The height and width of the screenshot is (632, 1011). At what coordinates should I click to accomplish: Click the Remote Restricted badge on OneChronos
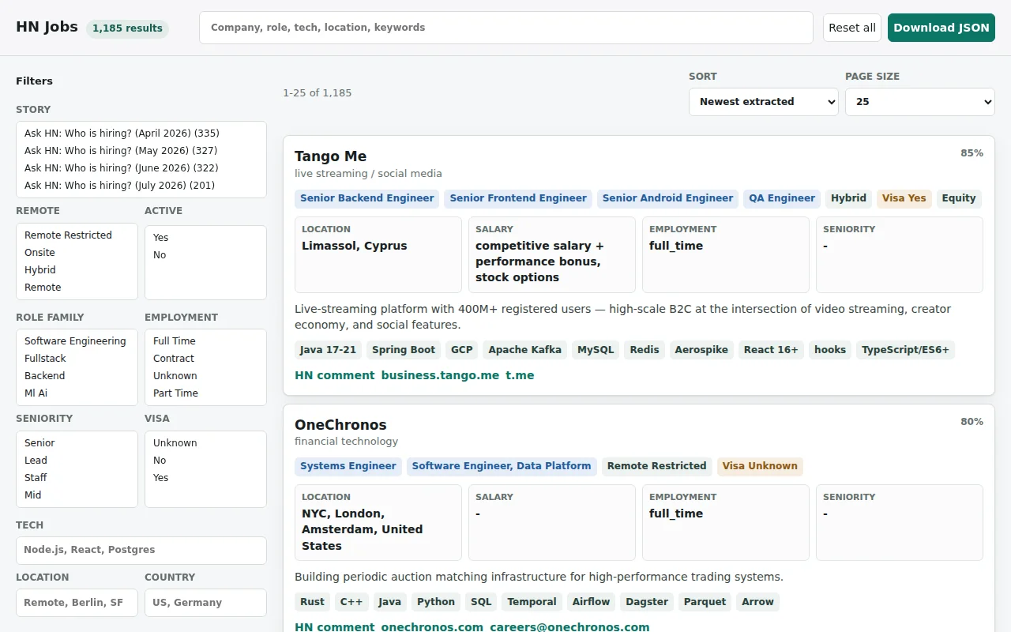coord(657,466)
